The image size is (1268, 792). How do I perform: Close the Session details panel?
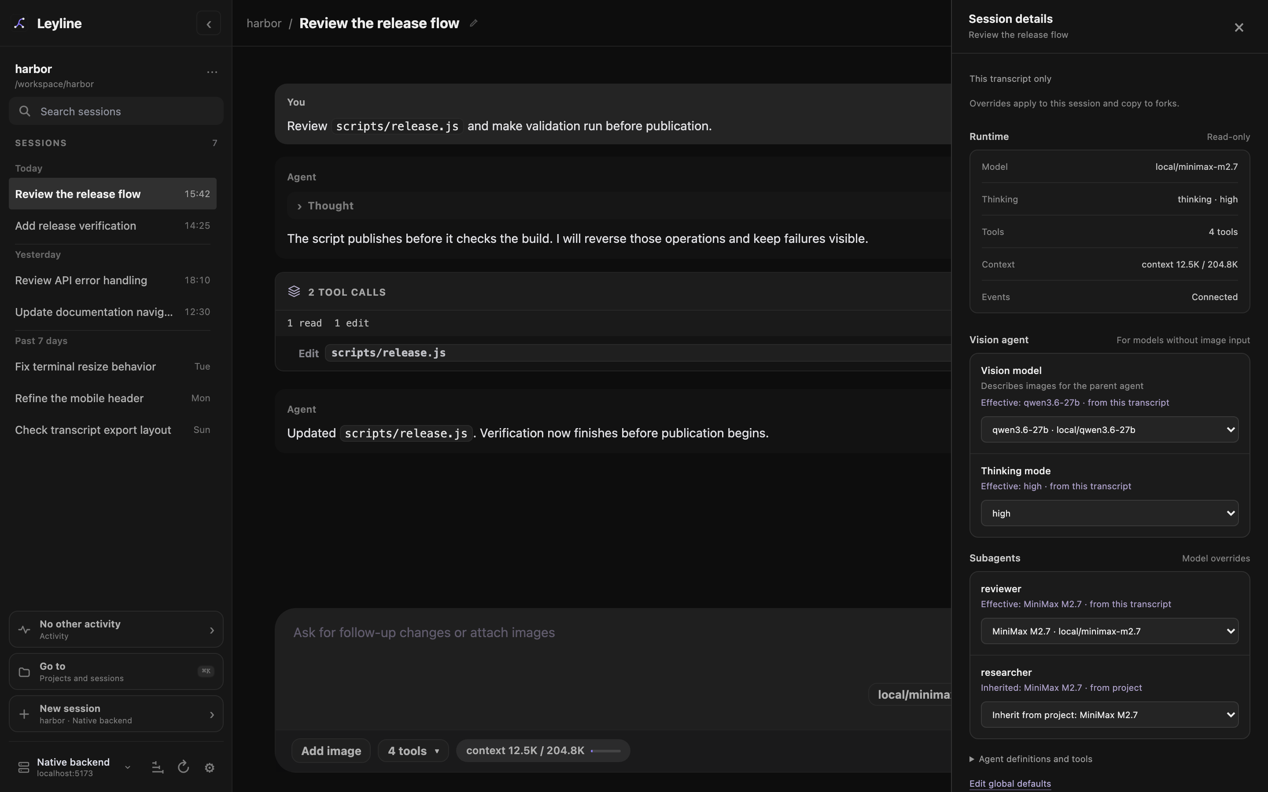click(x=1239, y=27)
